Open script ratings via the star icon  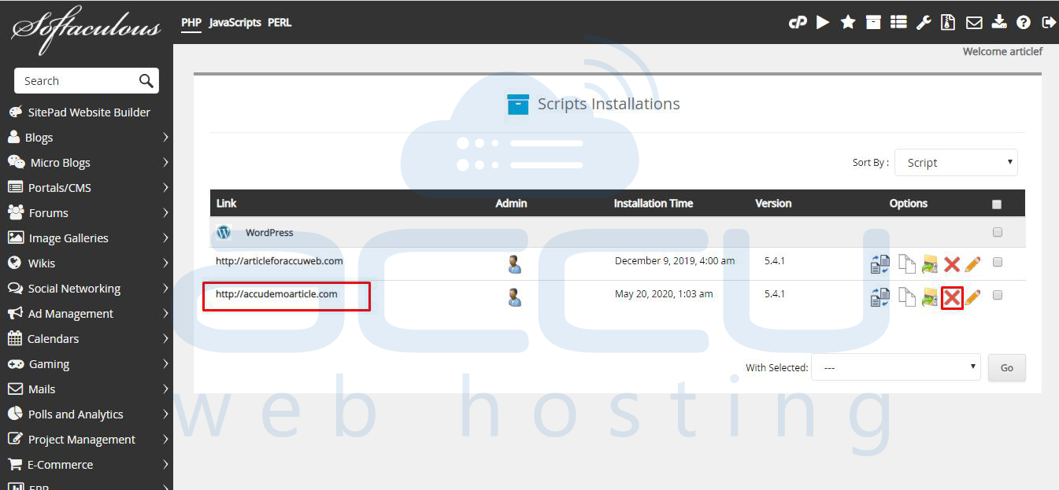click(x=848, y=22)
